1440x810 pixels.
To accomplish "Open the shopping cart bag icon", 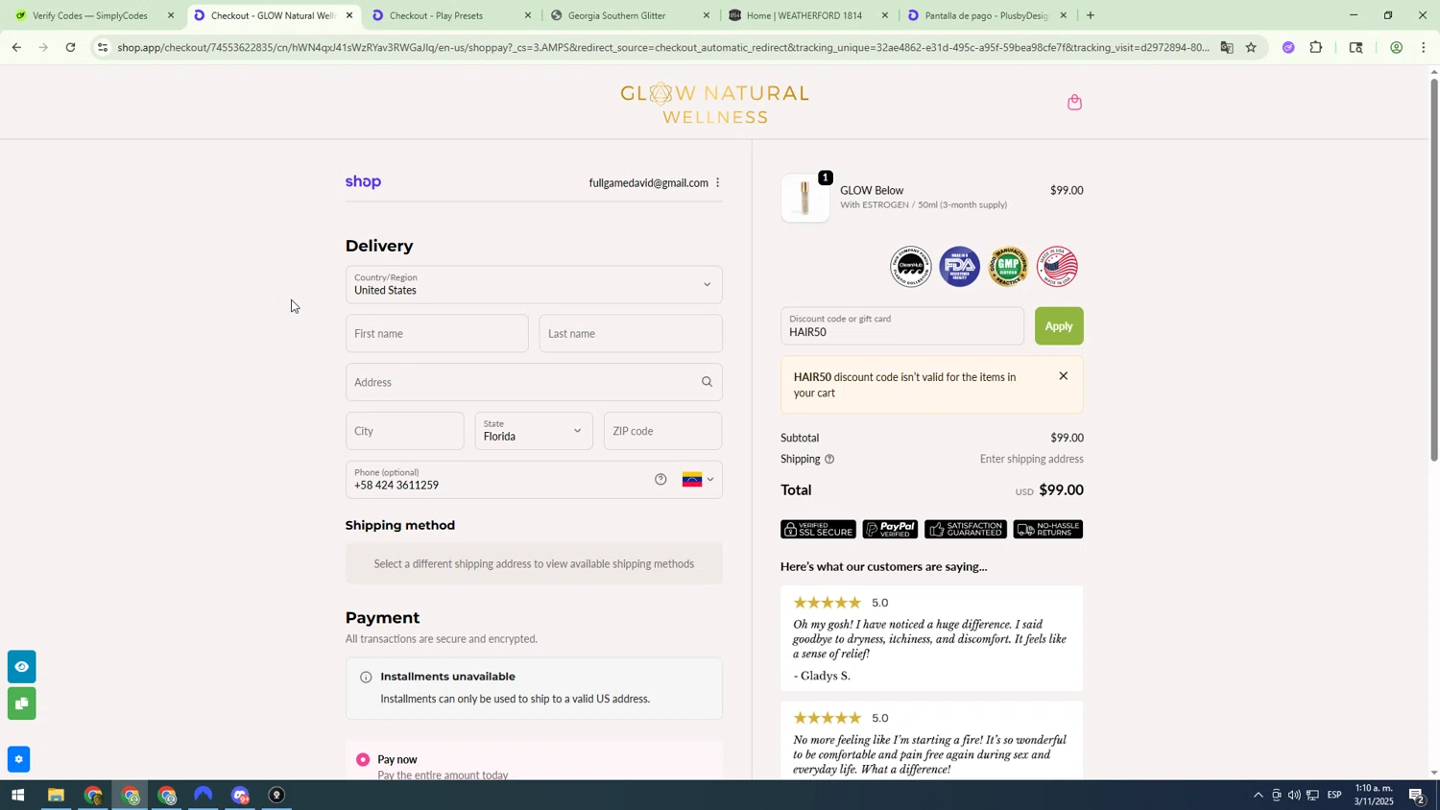I will point(1074,102).
